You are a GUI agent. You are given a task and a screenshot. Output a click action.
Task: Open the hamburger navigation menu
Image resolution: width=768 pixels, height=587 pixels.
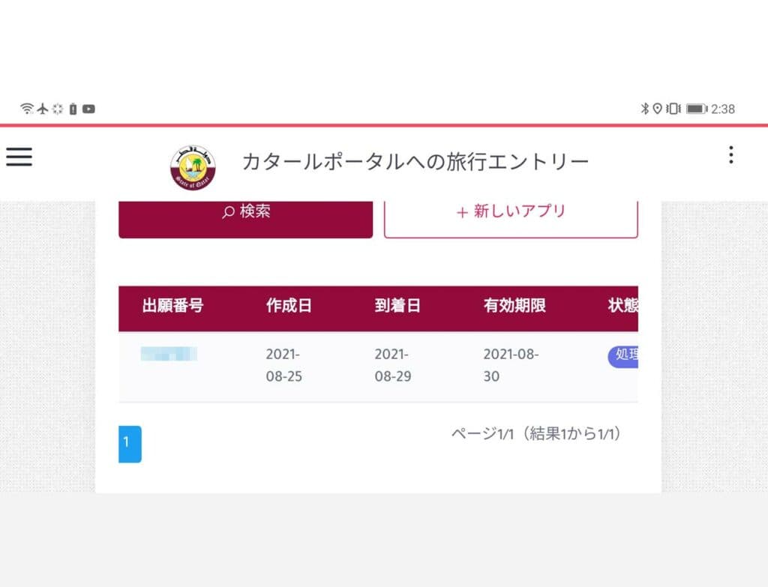(x=19, y=157)
